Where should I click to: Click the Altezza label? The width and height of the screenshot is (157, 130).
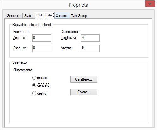[66, 48]
